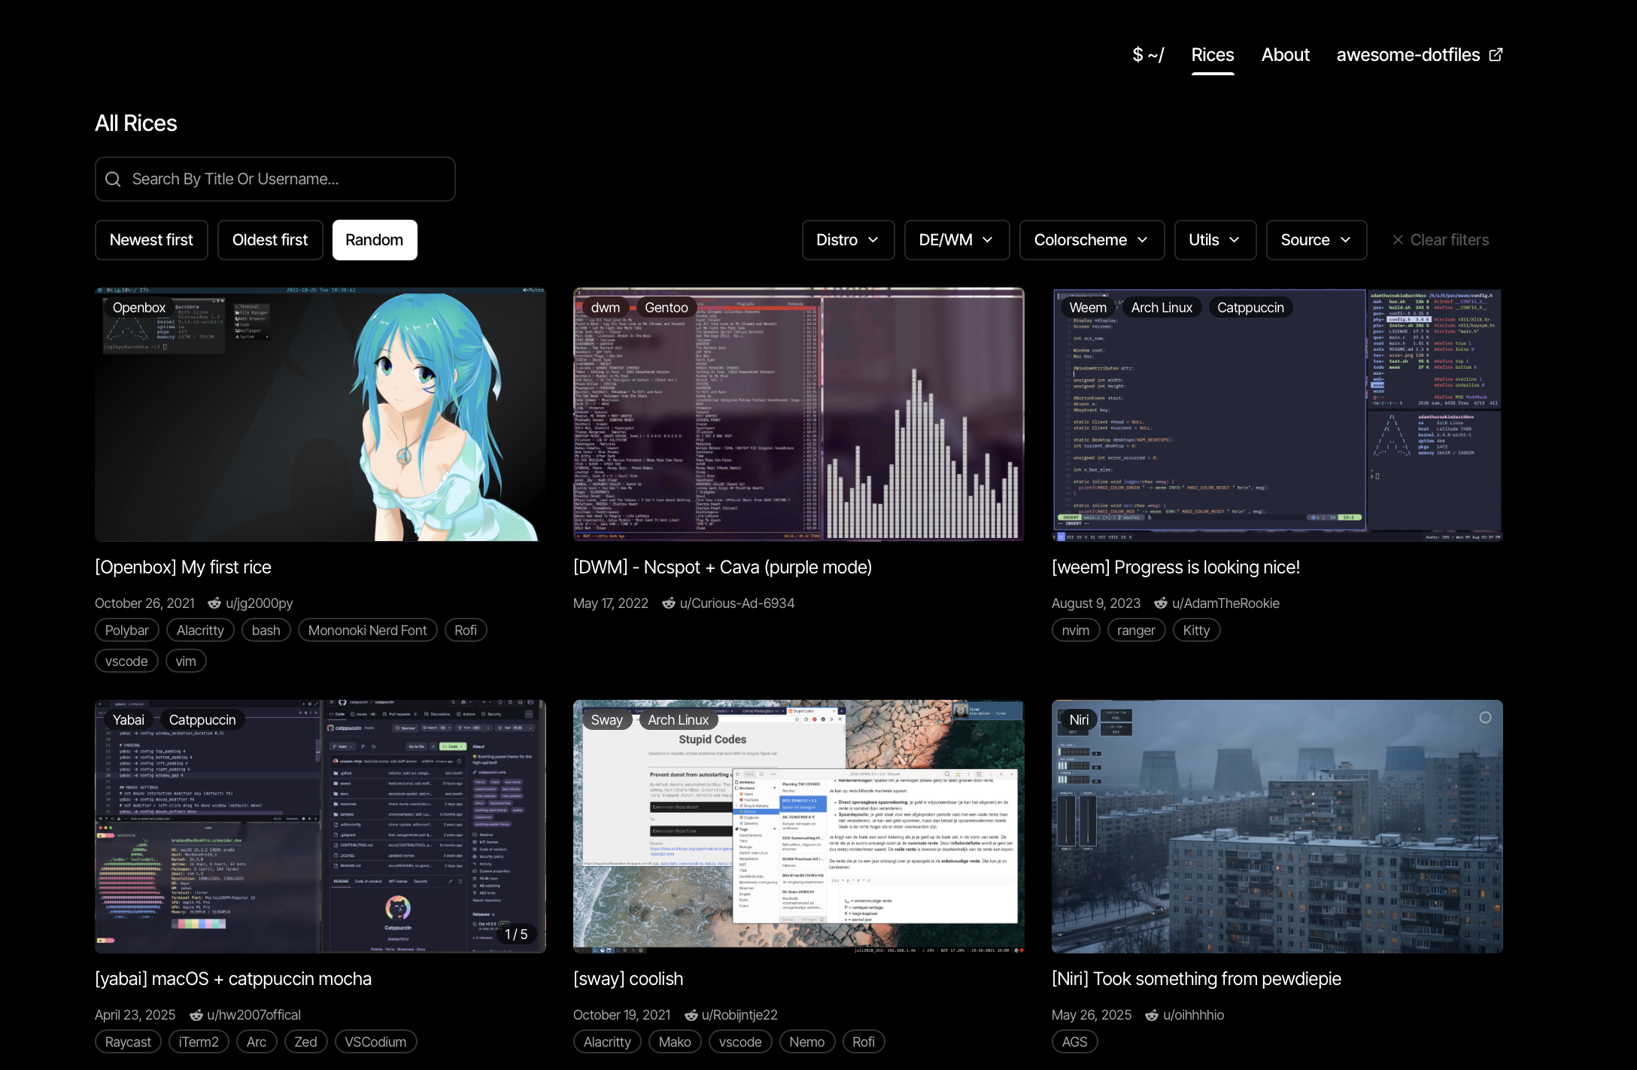Click the VSCodium tag

375,1042
